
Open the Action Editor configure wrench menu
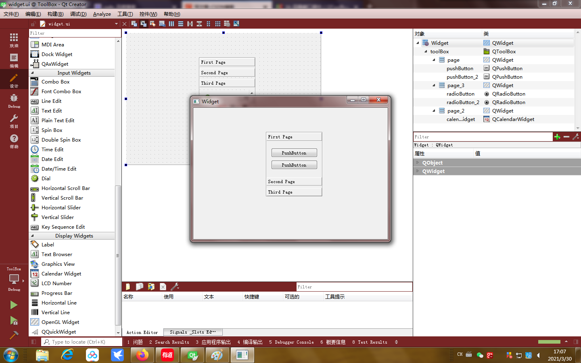[174, 286]
